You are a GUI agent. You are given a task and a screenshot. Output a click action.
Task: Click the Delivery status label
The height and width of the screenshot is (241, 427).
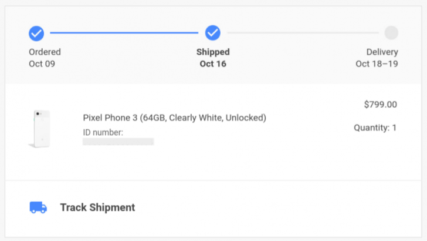[382, 52]
